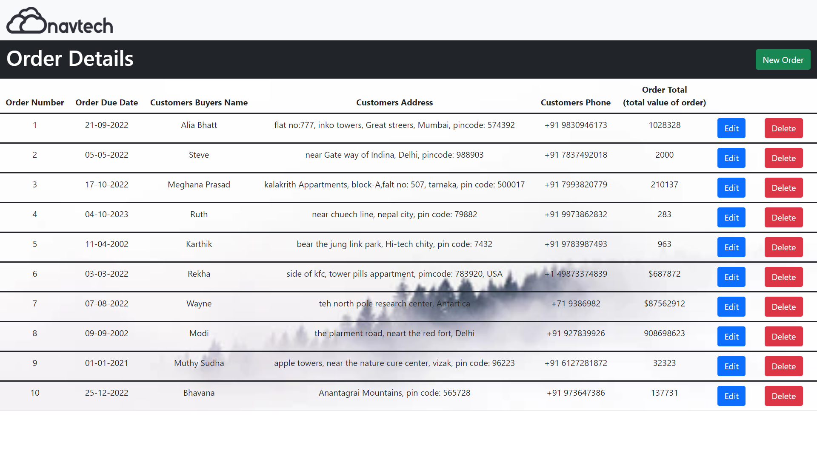
Task: Delete Alia Bhatt's order
Action: 783,128
